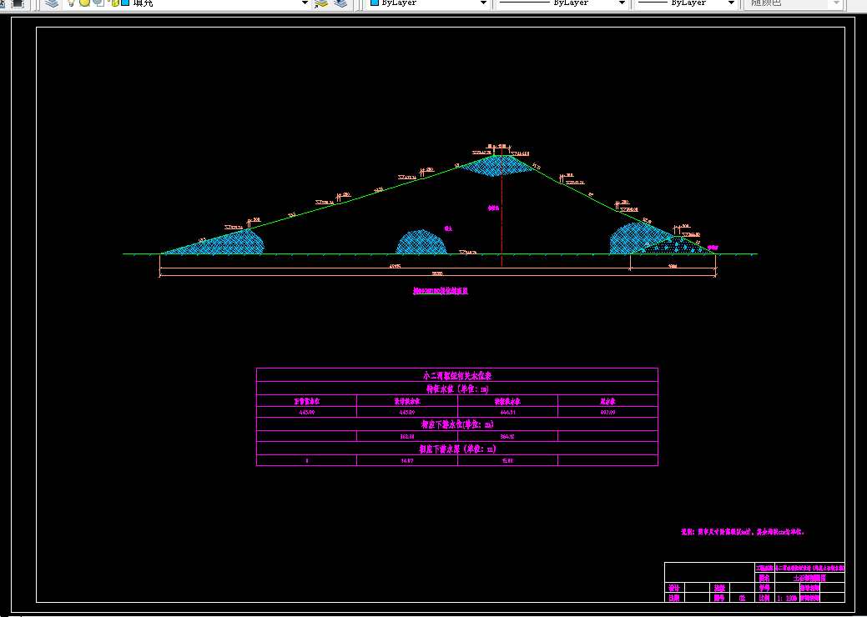Screen dimensions: 867x617
Task: Select the cyan hatch at dam crest
Action: [x=497, y=165]
